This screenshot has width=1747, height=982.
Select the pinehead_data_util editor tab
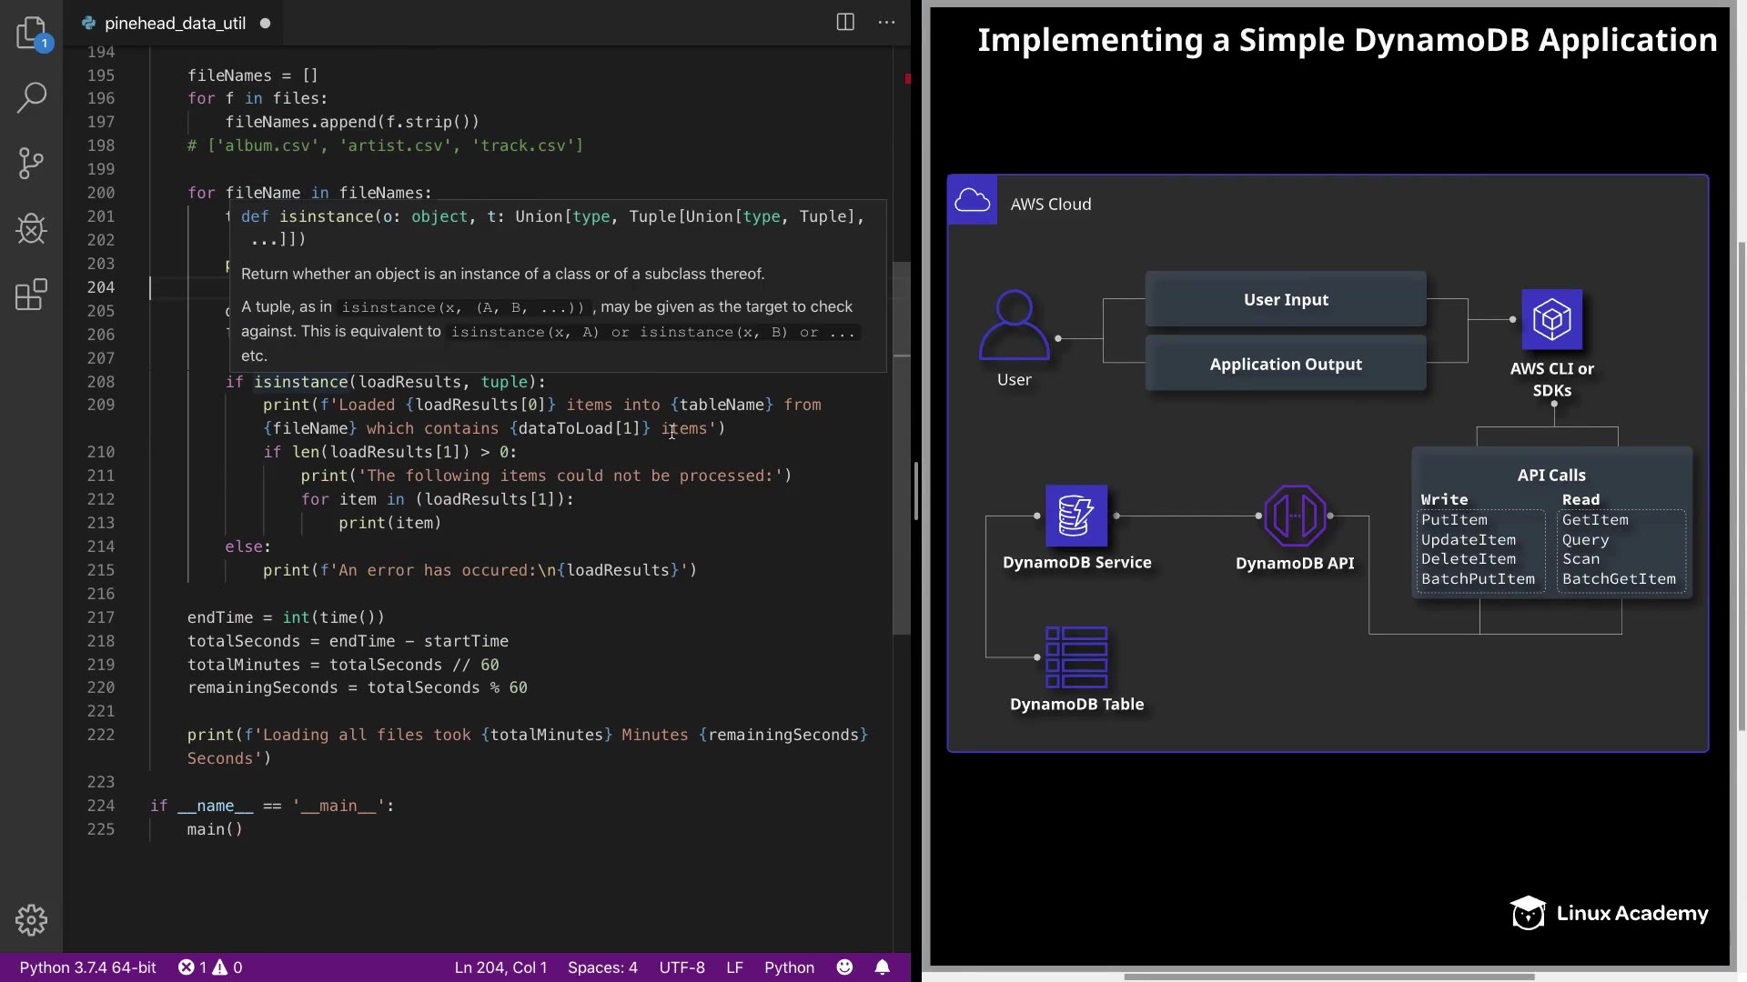tap(175, 24)
